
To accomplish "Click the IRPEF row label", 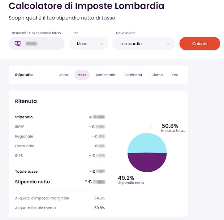I will [x=20, y=127].
